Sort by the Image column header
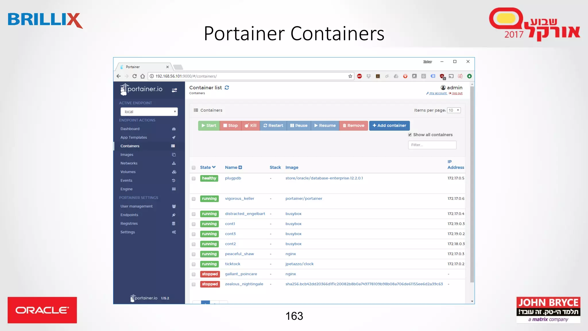This screenshot has height=331, width=588. pos(292,168)
